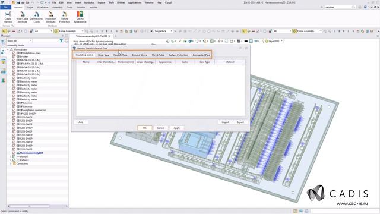
Task: Click the open folder icon in quick access bar
Action: (x=14, y=2)
